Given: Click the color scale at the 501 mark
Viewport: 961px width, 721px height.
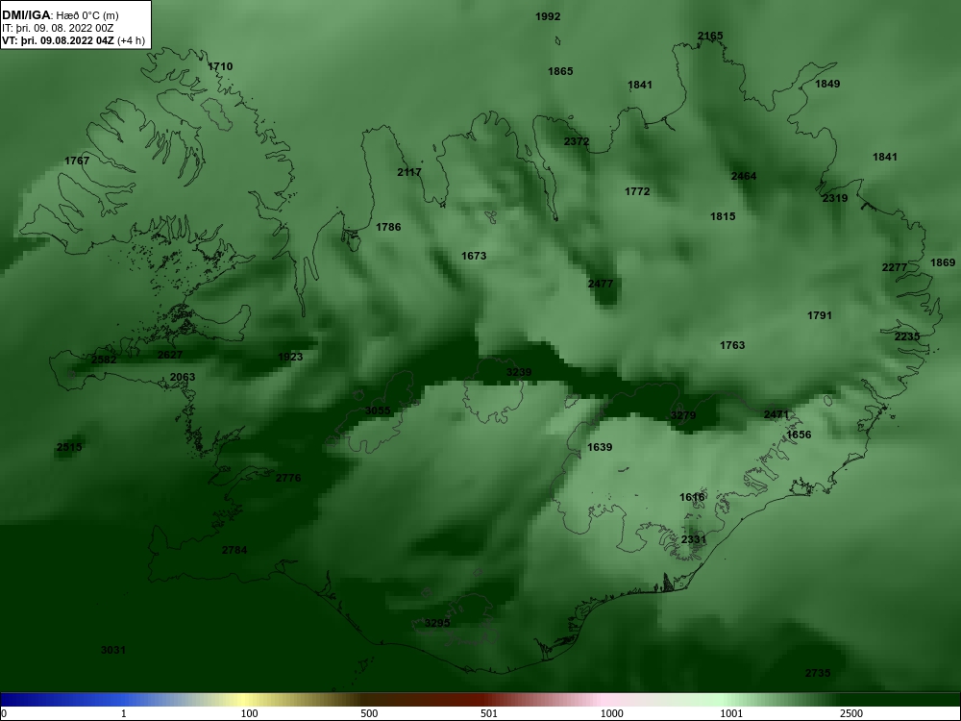Looking at the screenshot, I should pos(489,713).
